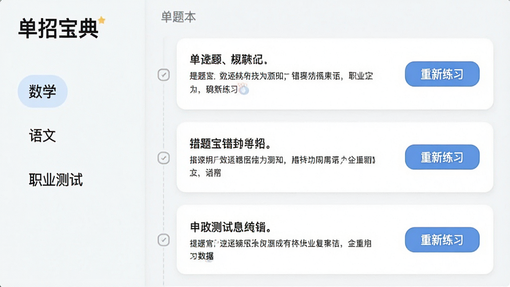The image size is (510, 287).
Task: Click the description text under 错题宝 title
Action: click(x=282, y=166)
